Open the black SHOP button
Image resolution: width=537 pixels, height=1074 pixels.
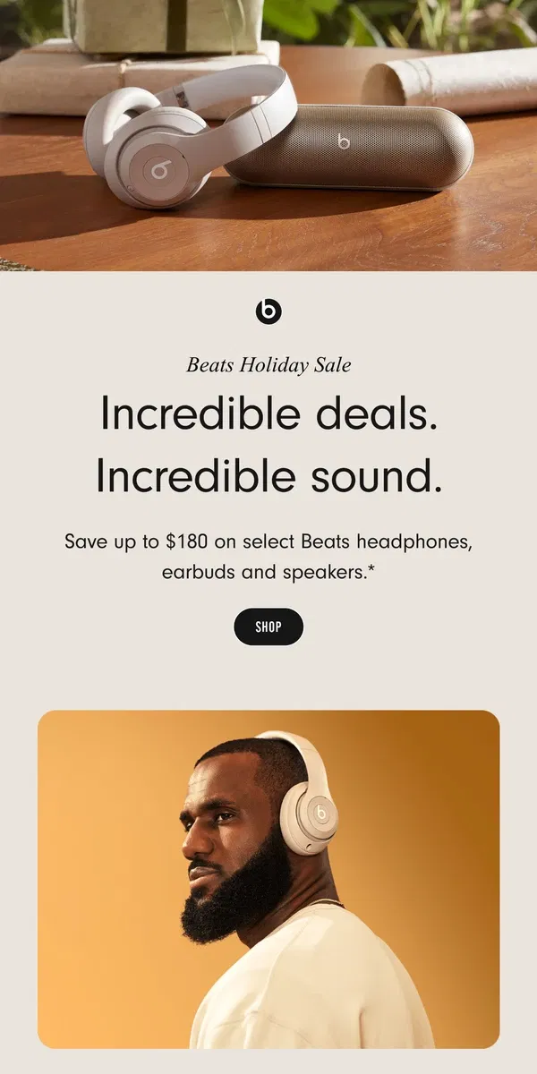point(268,626)
